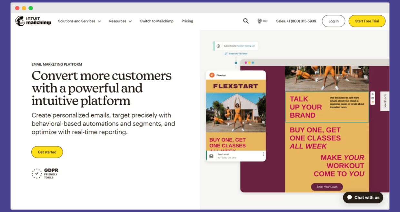Image resolution: width=400 pixels, height=212 pixels.
Task: Open the search magnifier icon
Action: click(x=246, y=21)
